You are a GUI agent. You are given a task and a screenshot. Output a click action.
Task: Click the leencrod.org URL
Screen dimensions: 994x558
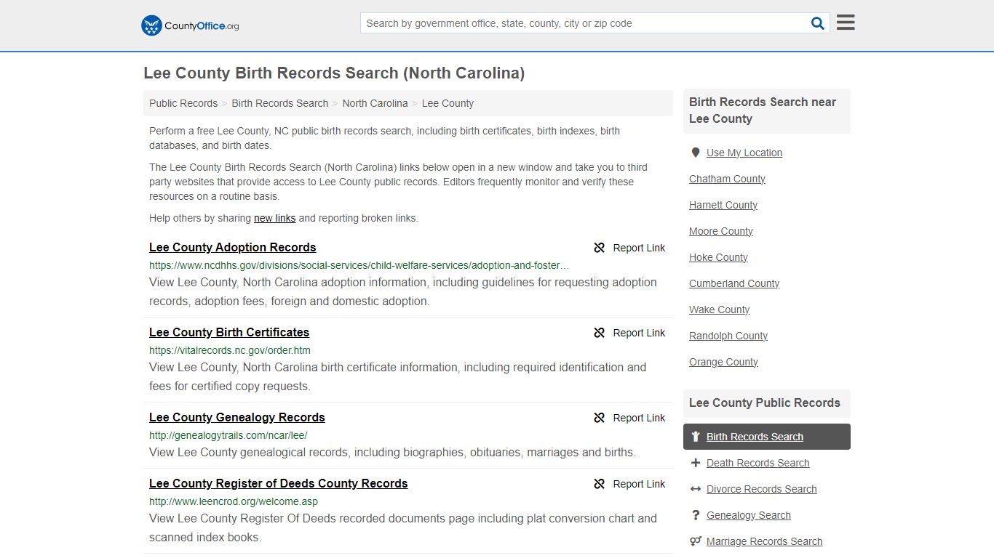pos(234,501)
